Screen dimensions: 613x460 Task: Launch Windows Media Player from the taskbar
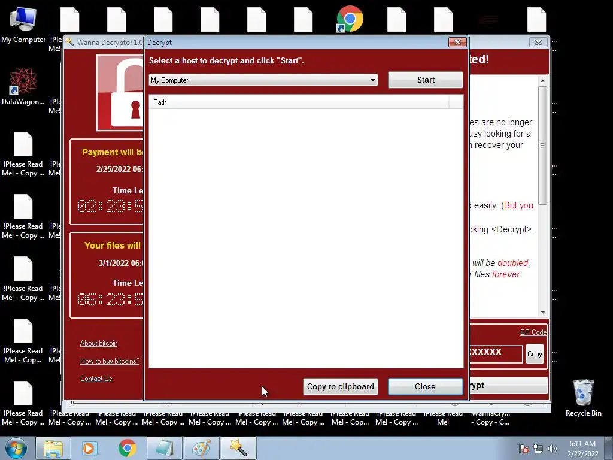coord(90,448)
